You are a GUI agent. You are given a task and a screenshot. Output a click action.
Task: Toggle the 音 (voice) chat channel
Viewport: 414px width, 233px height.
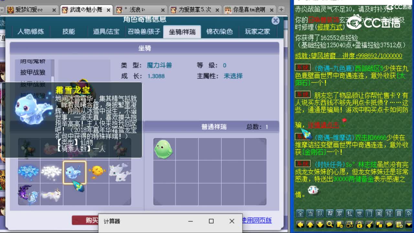click(x=399, y=213)
